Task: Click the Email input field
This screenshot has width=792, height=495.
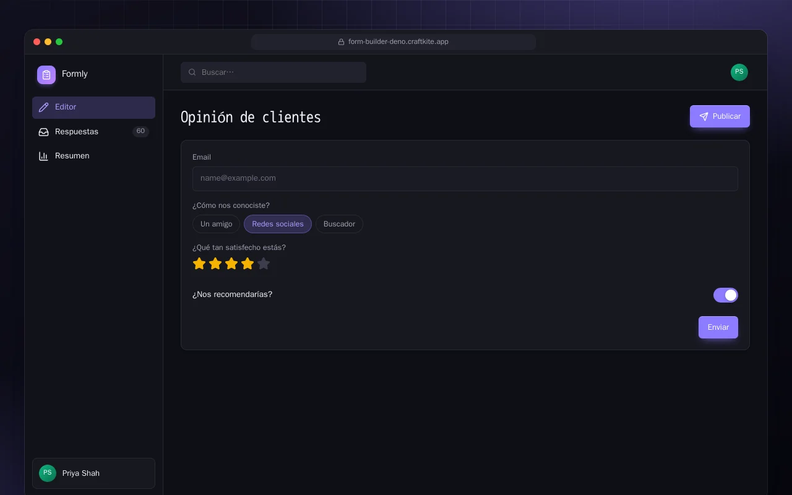Action: pyautogui.click(x=465, y=179)
